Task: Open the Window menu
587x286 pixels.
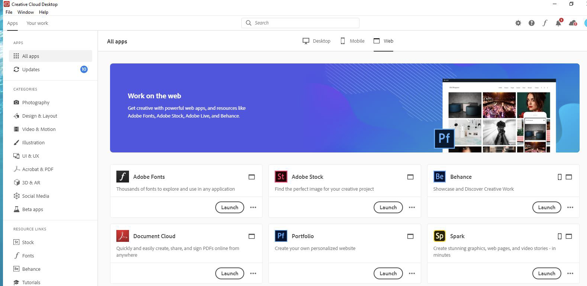Action: pos(26,12)
